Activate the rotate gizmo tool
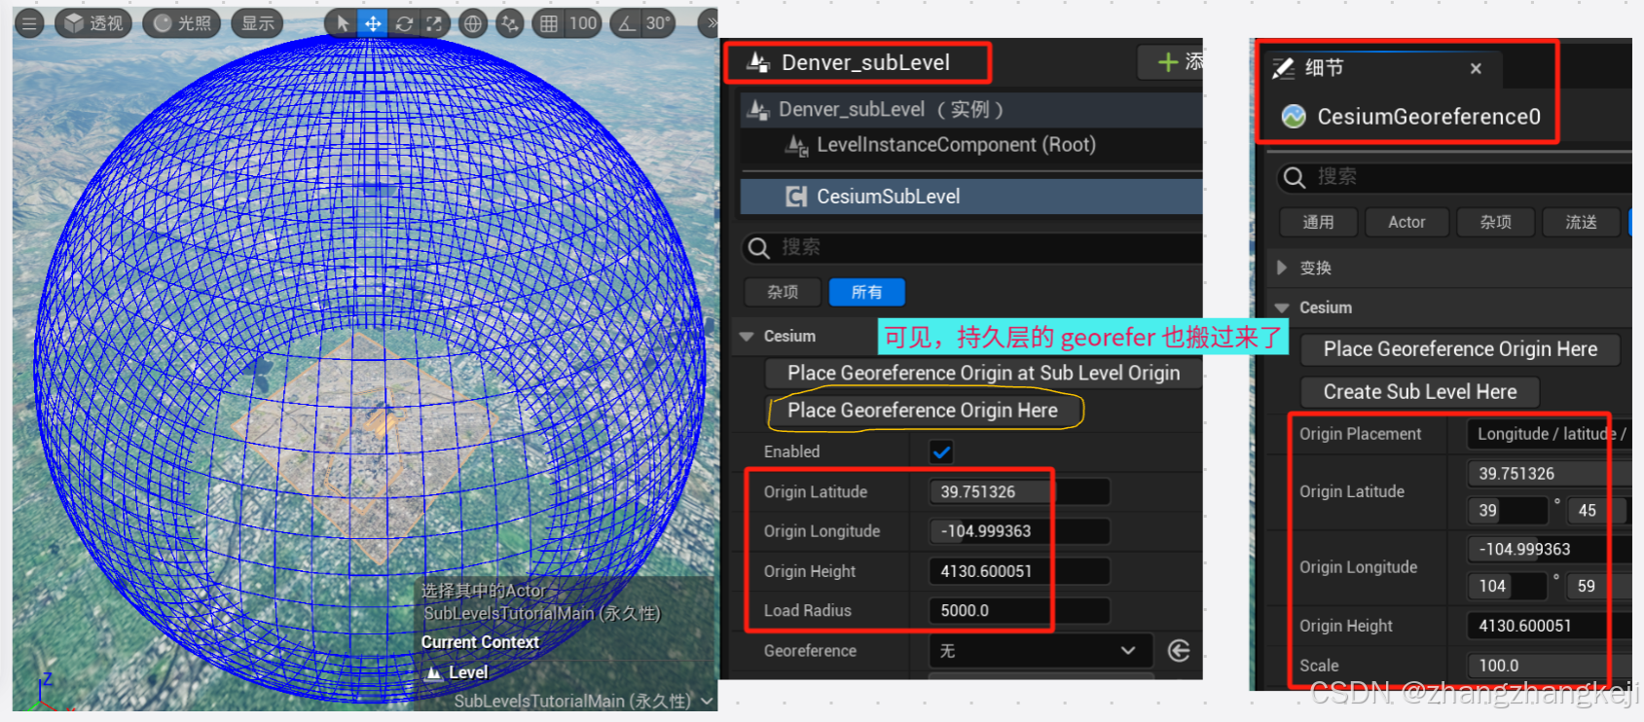The height and width of the screenshot is (722, 1644). pyautogui.click(x=404, y=23)
